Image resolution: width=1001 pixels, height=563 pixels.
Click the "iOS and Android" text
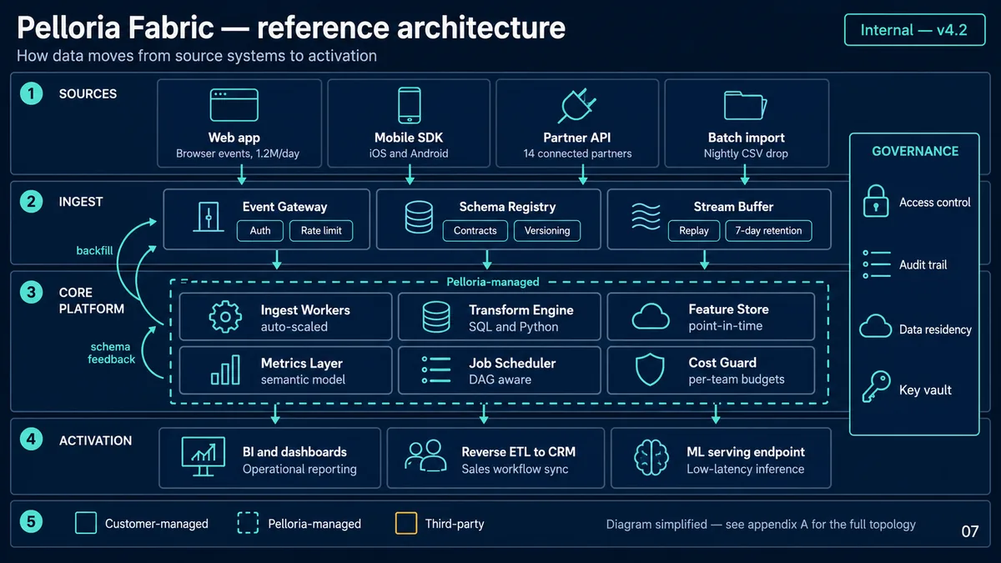point(409,153)
